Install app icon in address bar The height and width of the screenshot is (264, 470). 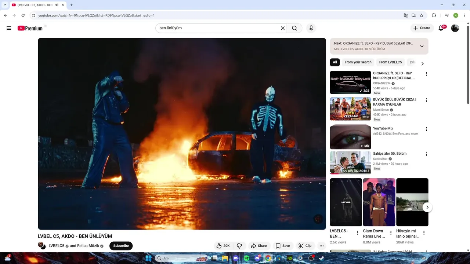(x=414, y=15)
